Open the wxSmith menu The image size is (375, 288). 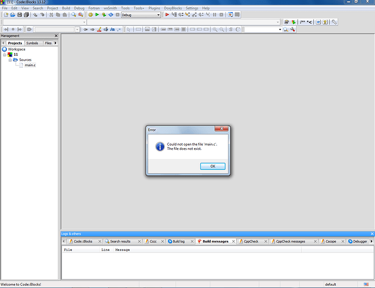pos(110,8)
